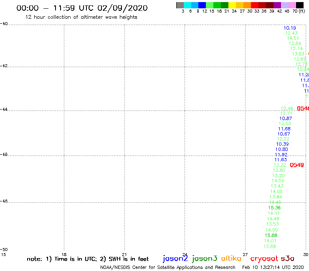This screenshot has height=271, width=309.
Task: Click the wave height value 13.83
Action: [298, 54]
